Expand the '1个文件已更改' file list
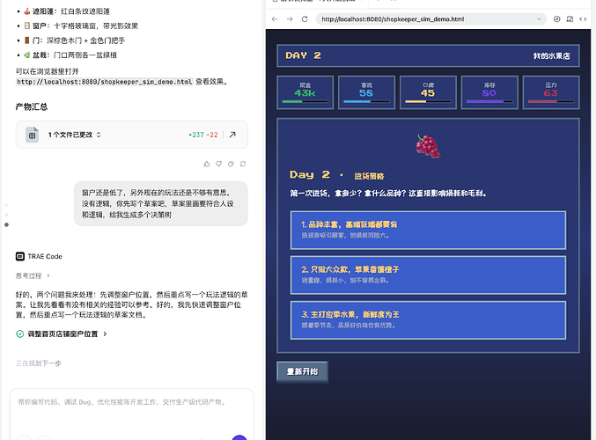Screen dimensions: 596x440 click(74, 135)
